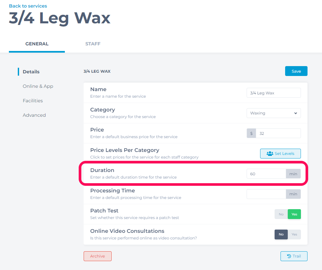Select No for Online Video Consultations
The height and width of the screenshot is (270, 322).
(x=281, y=234)
